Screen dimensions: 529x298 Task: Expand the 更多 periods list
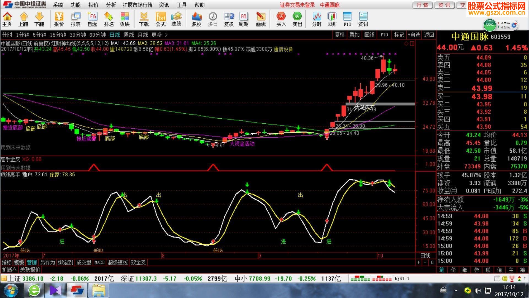tap(159, 35)
